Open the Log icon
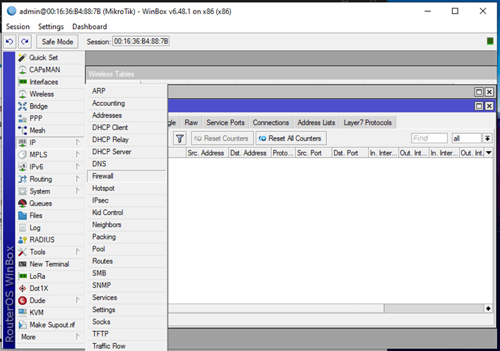This screenshot has height=351, width=500. [x=23, y=227]
